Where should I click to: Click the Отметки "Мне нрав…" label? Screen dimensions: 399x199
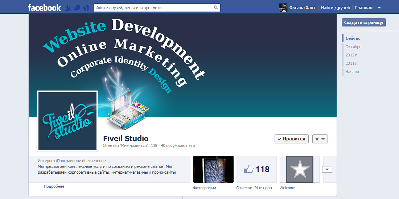click(x=256, y=188)
